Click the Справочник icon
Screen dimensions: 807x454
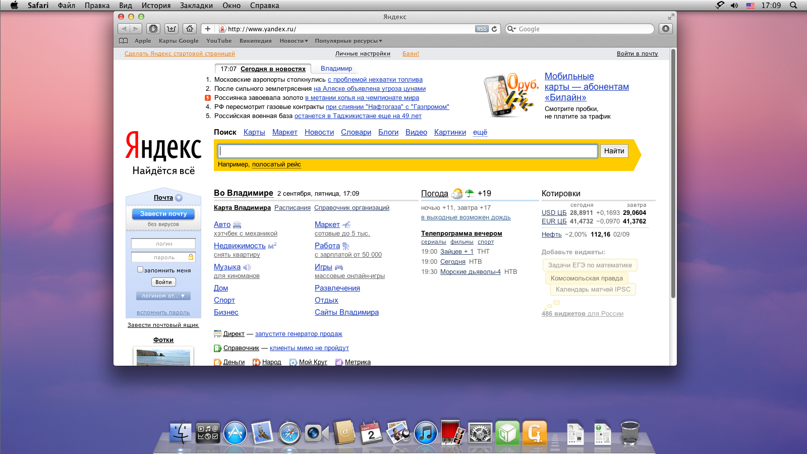click(217, 348)
